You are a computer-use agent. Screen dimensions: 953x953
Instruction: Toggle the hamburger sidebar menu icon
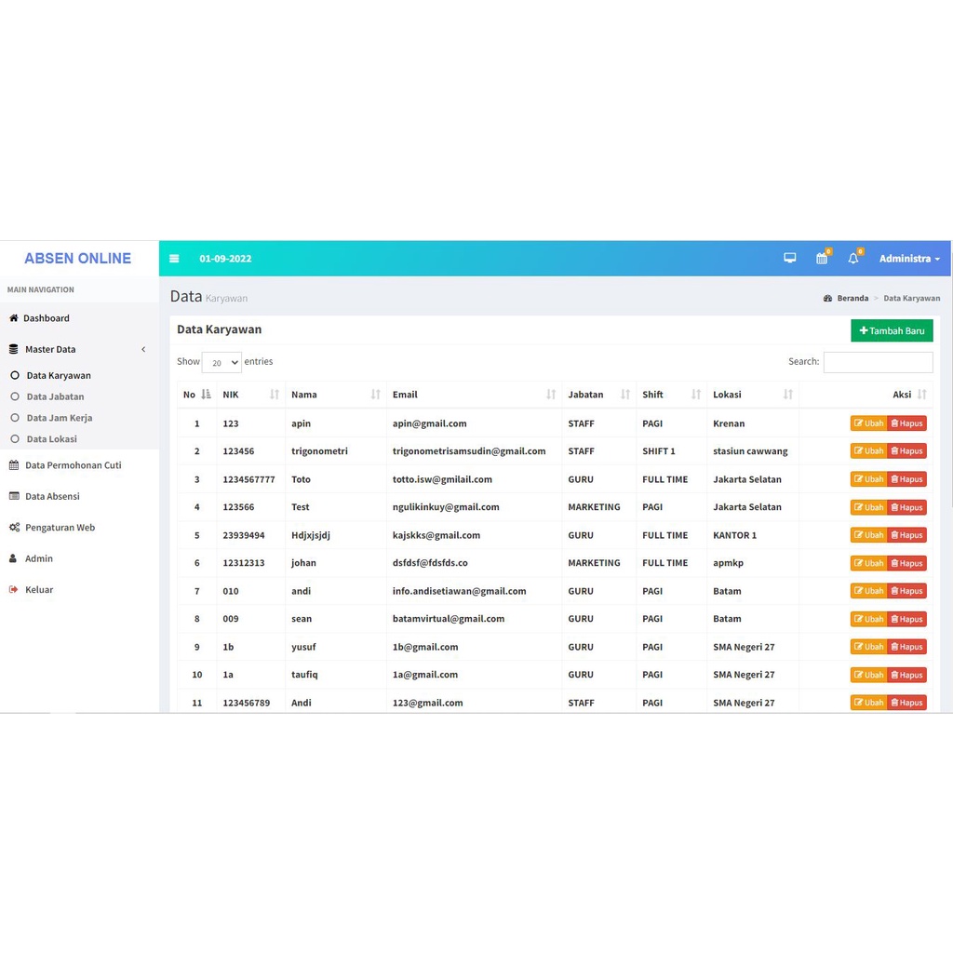[x=174, y=259]
